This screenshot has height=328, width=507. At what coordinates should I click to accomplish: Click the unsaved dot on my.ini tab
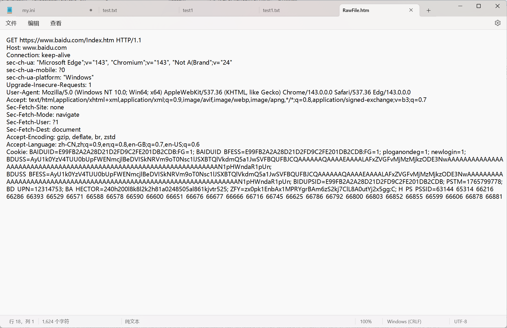[x=91, y=10]
